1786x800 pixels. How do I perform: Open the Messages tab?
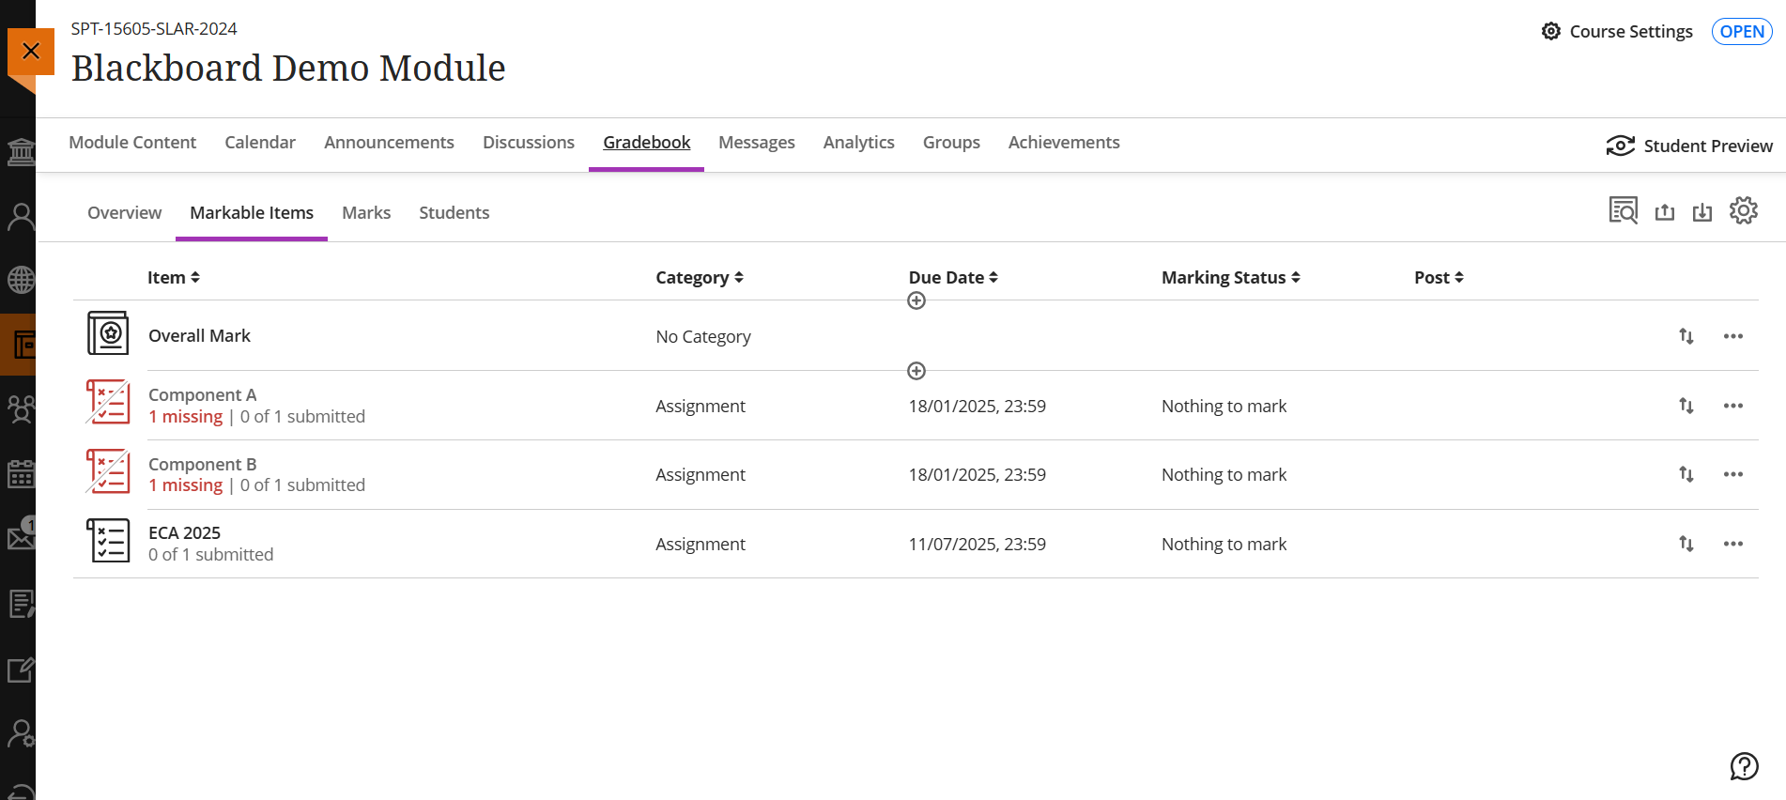click(x=757, y=142)
